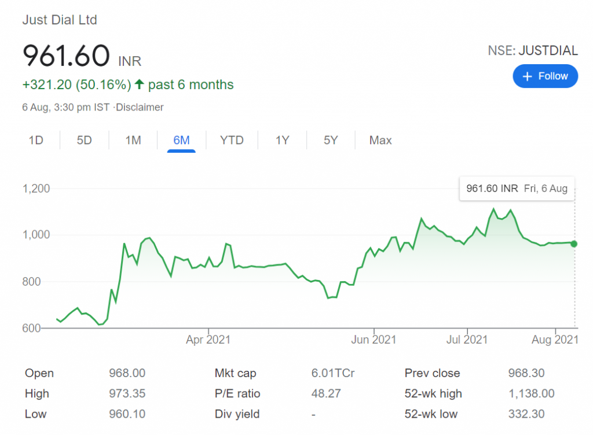Switch to the 5Y range tab

click(x=331, y=140)
